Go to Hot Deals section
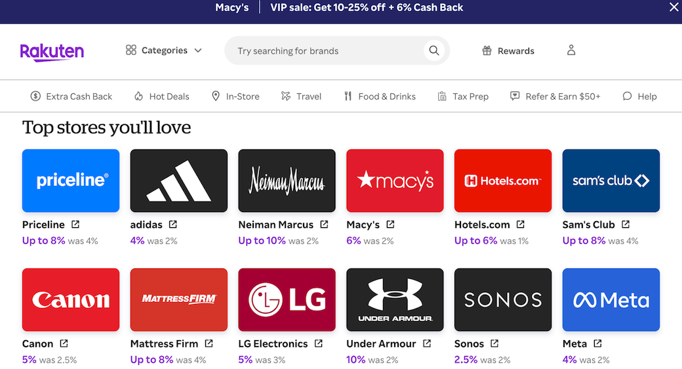682x369 pixels. click(x=161, y=97)
